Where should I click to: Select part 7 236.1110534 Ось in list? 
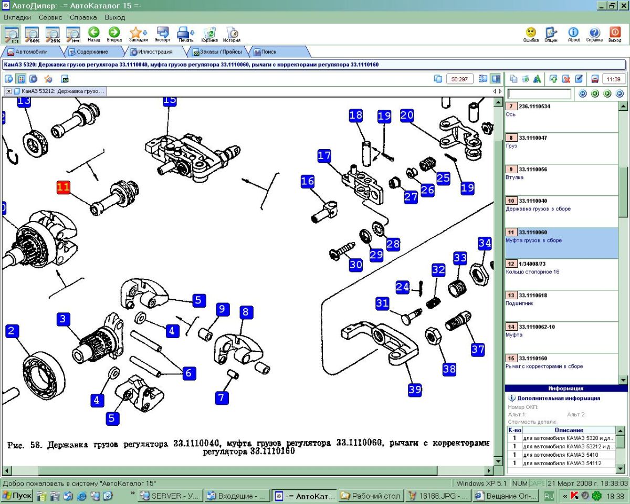561,117
